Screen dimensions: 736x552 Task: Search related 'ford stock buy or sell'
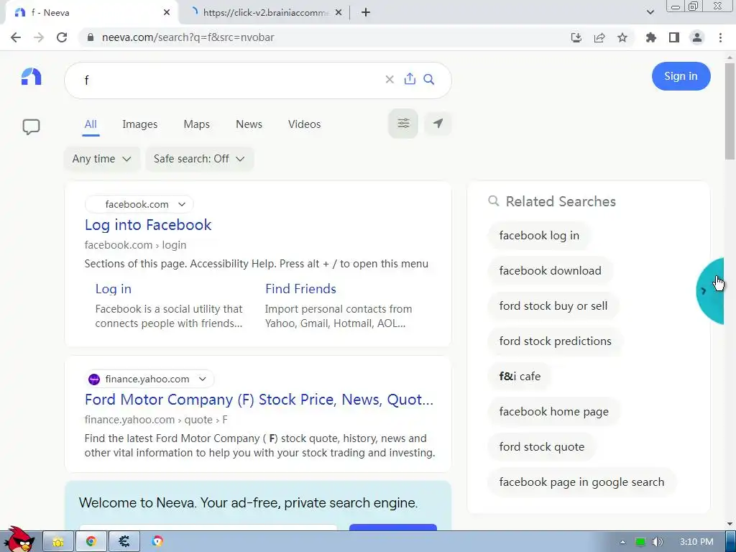pos(553,305)
